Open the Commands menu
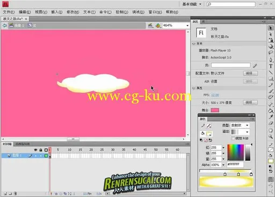Screen dimensions: 275x197 point(105,12)
